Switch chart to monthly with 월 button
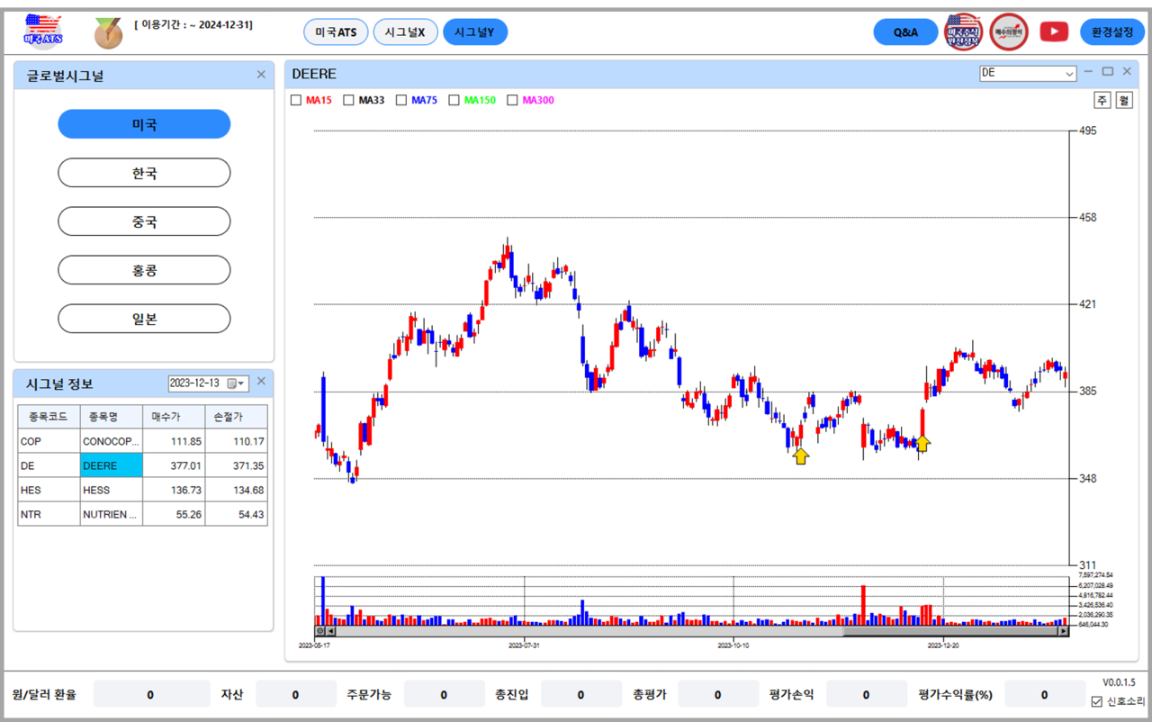Image resolution: width=1152 pixels, height=722 pixels. (1124, 101)
